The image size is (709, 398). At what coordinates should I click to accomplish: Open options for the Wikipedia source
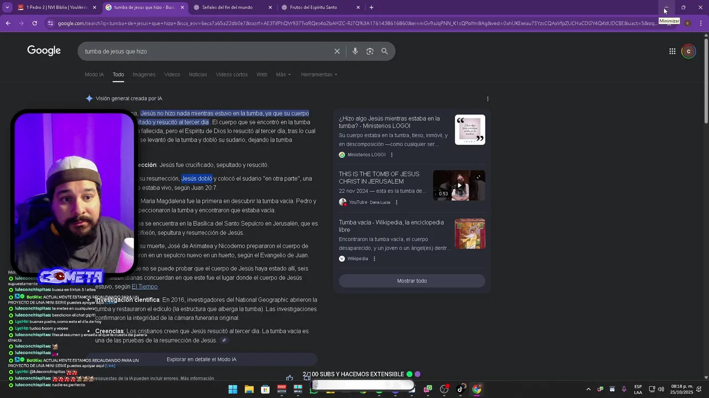(x=374, y=259)
